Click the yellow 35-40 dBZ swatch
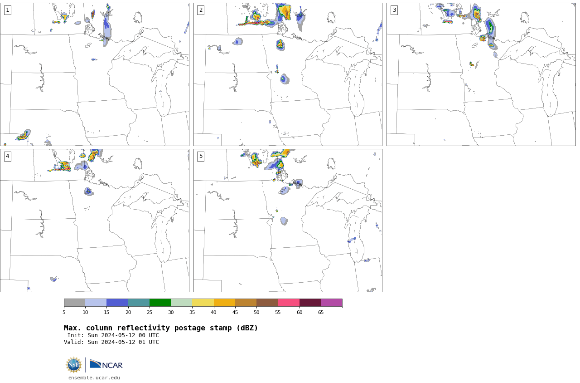 click(x=203, y=303)
